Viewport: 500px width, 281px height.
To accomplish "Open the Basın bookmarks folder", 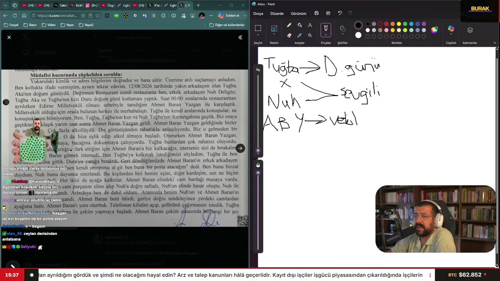I will click(30, 25).
